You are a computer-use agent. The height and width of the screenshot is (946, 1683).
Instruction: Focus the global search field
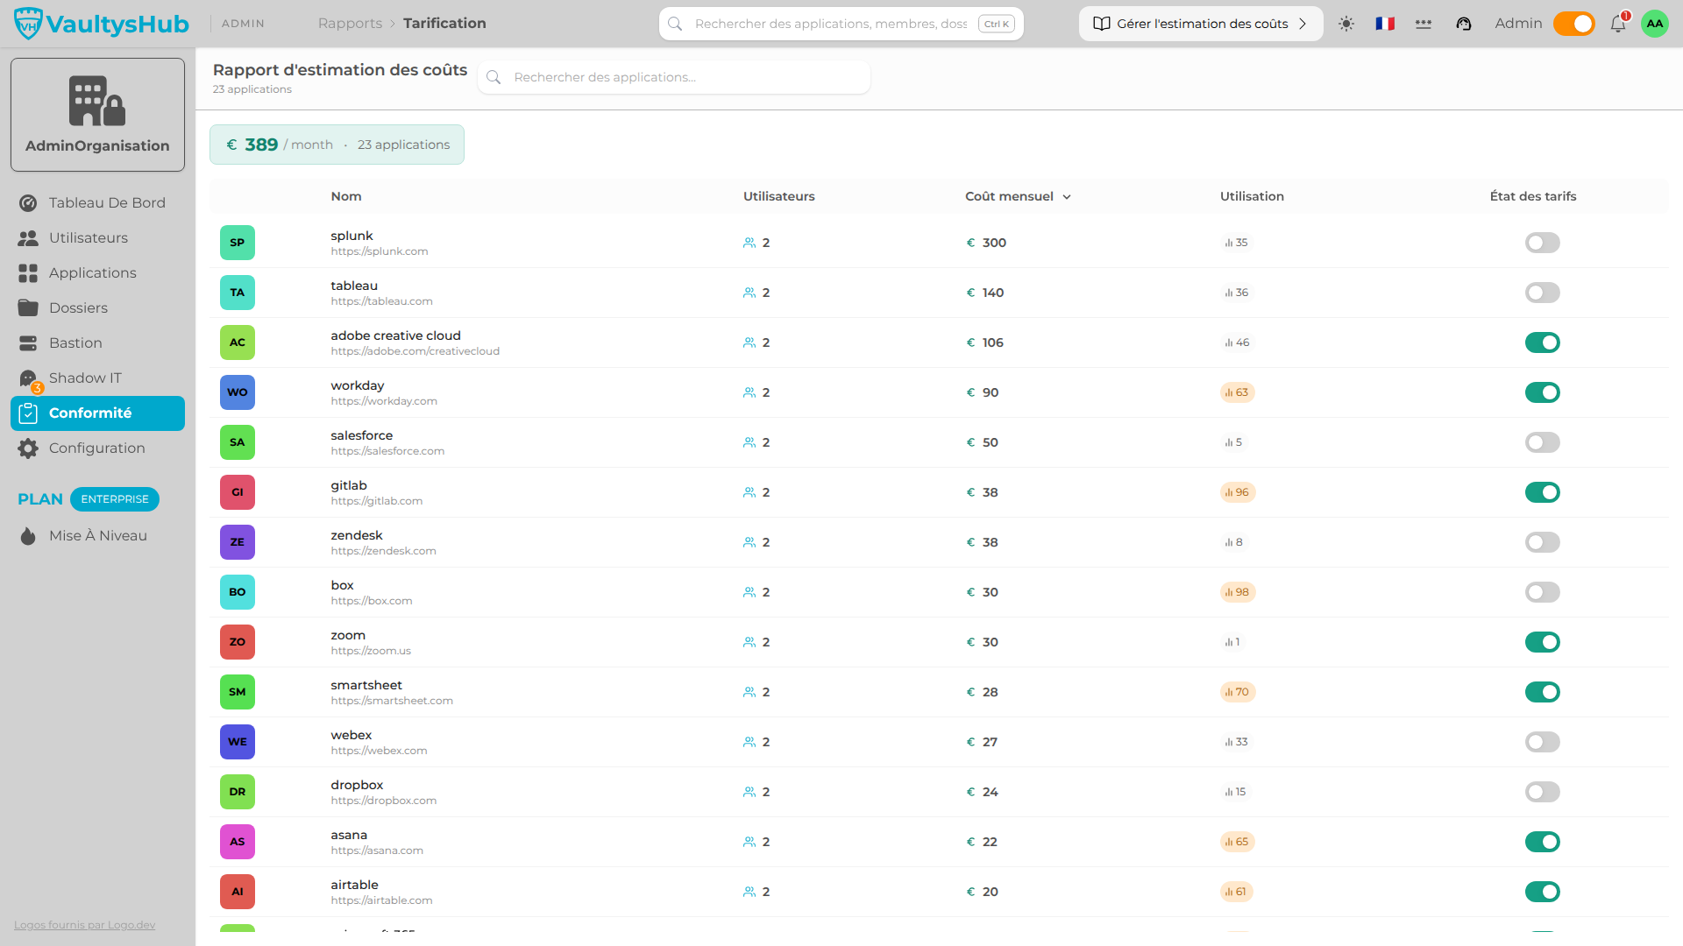(x=841, y=24)
